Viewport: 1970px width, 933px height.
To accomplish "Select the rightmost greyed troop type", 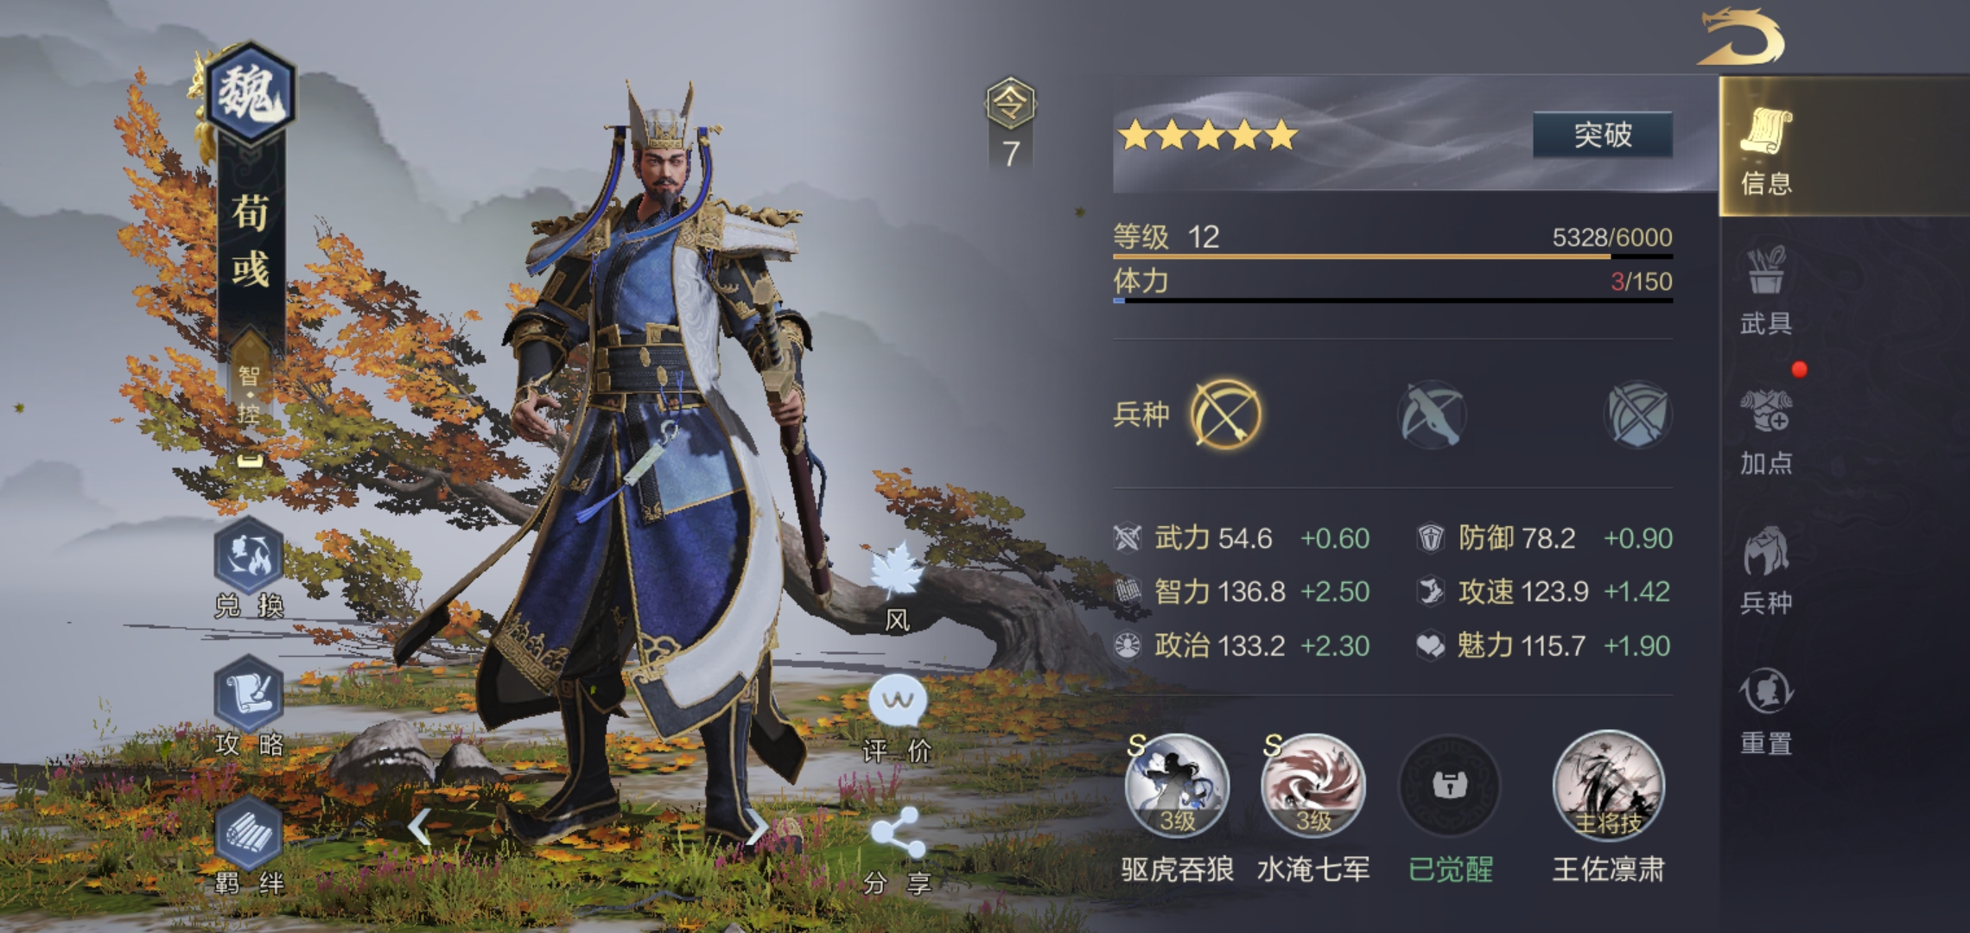I will 1637,415.
